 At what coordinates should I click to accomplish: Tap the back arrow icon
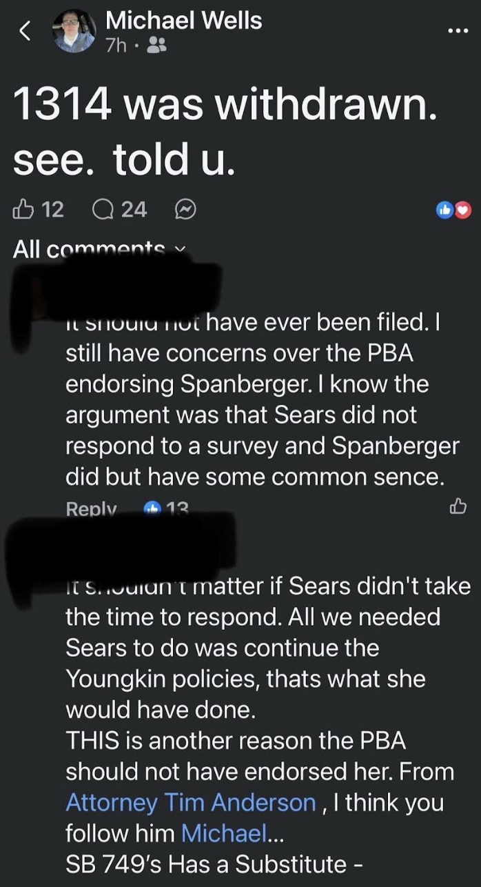[x=25, y=31]
